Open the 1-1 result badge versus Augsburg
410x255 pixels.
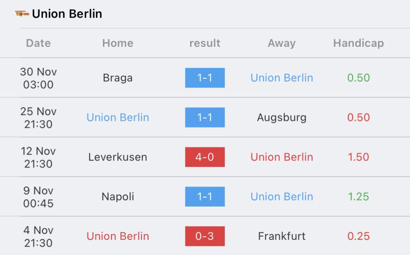tap(205, 118)
